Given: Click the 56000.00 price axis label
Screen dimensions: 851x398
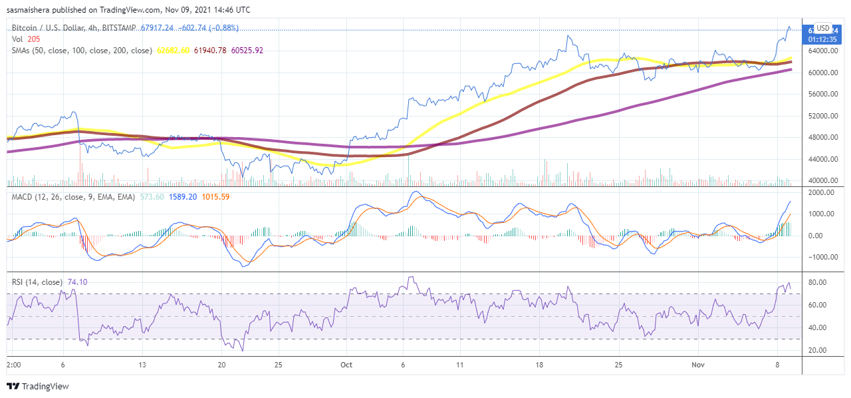Looking at the screenshot, I should coord(822,95).
